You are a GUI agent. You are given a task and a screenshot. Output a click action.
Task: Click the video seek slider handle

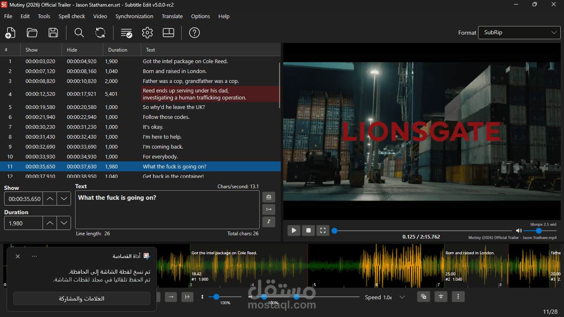click(x=334, y=231)
